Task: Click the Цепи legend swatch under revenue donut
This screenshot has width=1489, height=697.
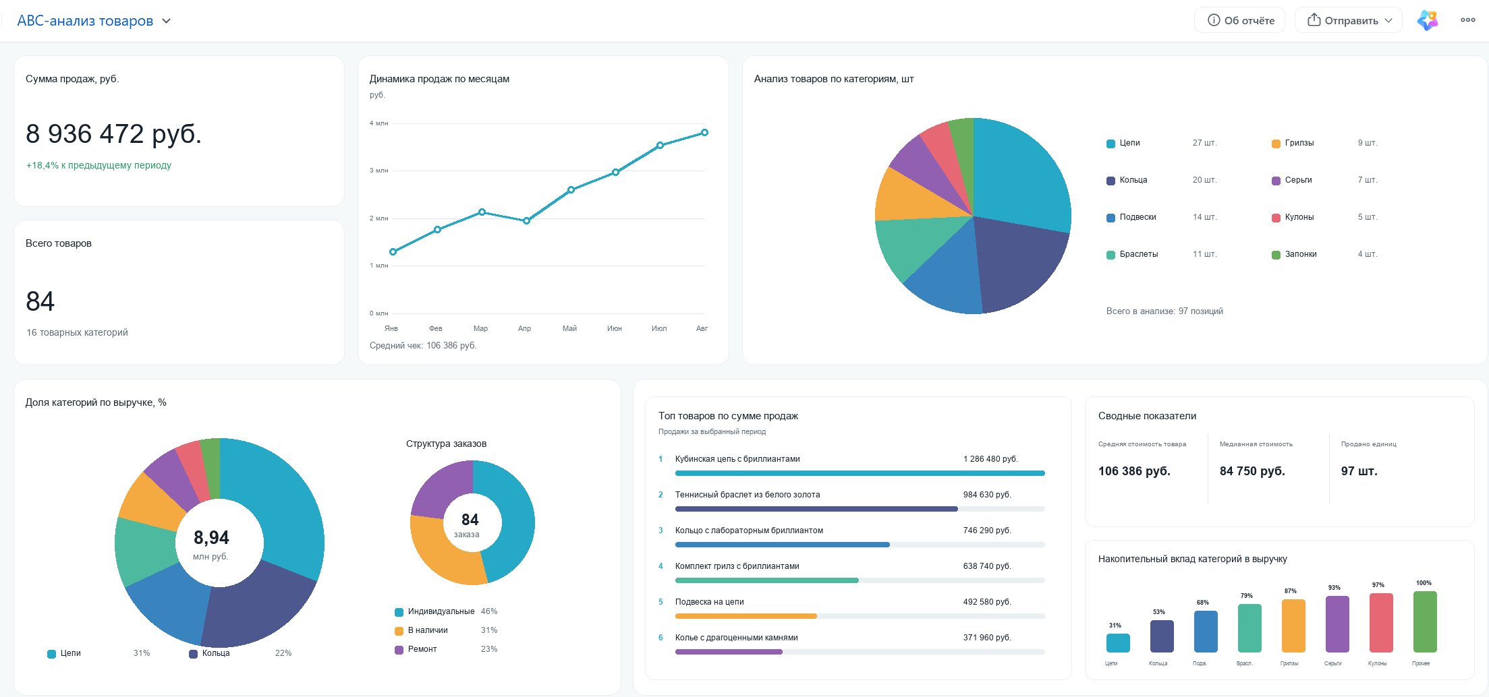Action: (x=51, y=654)
